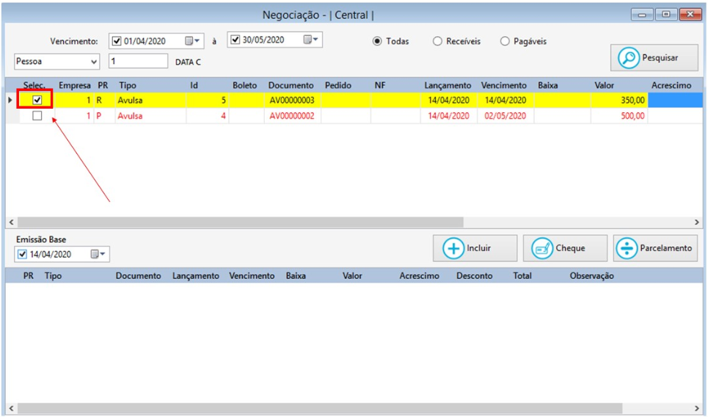Viewport: 708px width, 417px height.
Task: Select the Todas radio button
Action: pyautogui.click(x=377, y=41)
